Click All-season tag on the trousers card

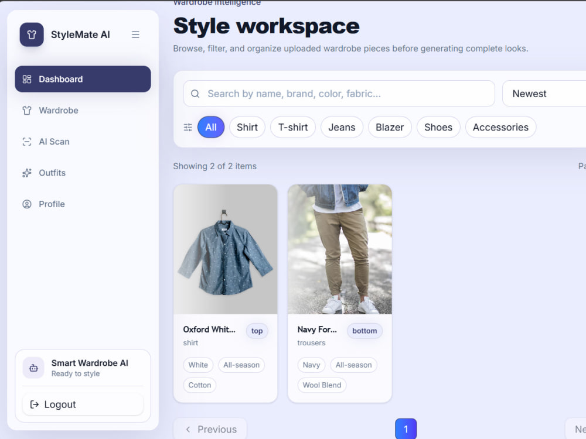(x=353, y=365)
